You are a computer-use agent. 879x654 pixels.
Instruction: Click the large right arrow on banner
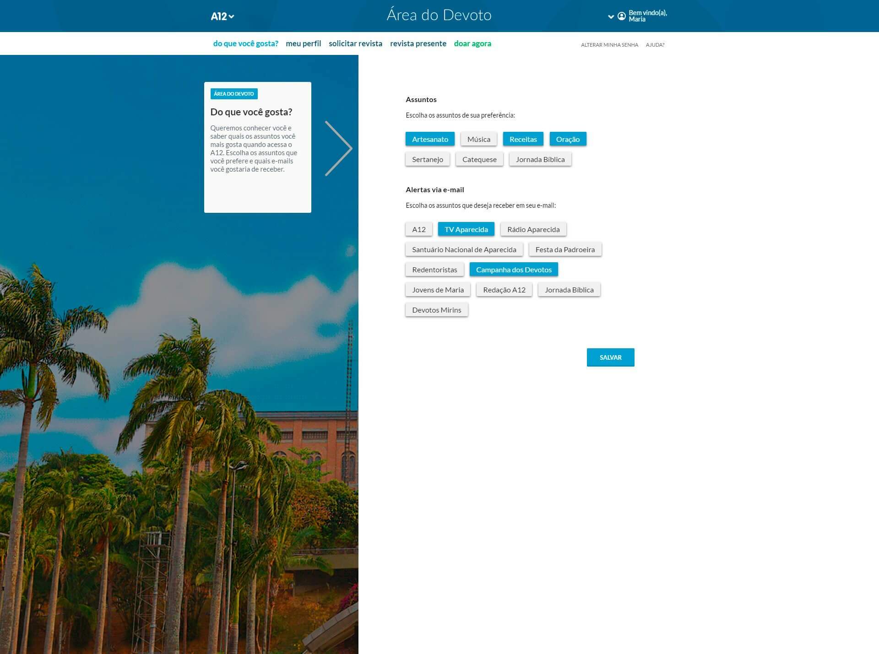[338, 148]
